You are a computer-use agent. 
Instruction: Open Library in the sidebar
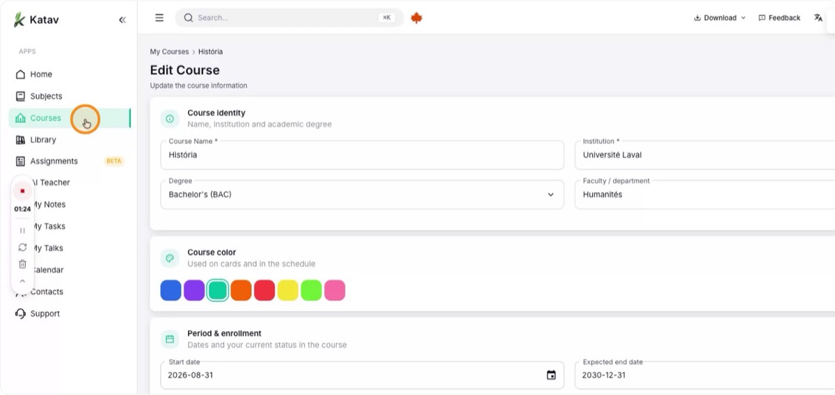point(70,140)
